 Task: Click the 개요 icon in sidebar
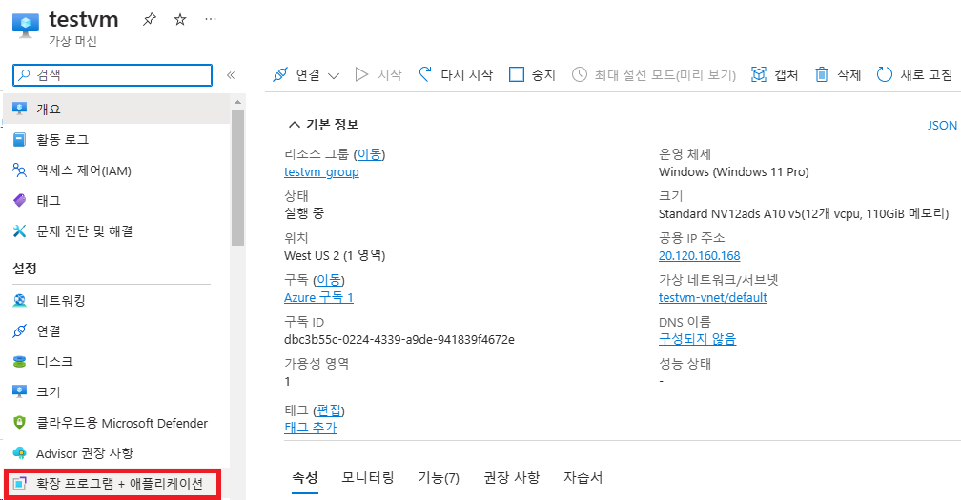(x=20, y=109)
